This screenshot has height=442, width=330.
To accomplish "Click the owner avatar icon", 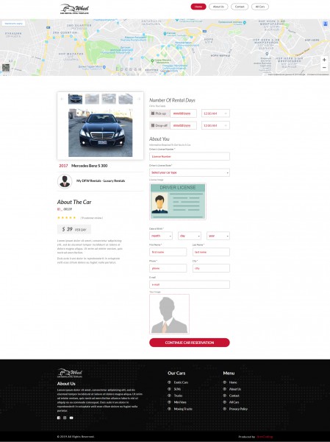I will tap(65, 181).
